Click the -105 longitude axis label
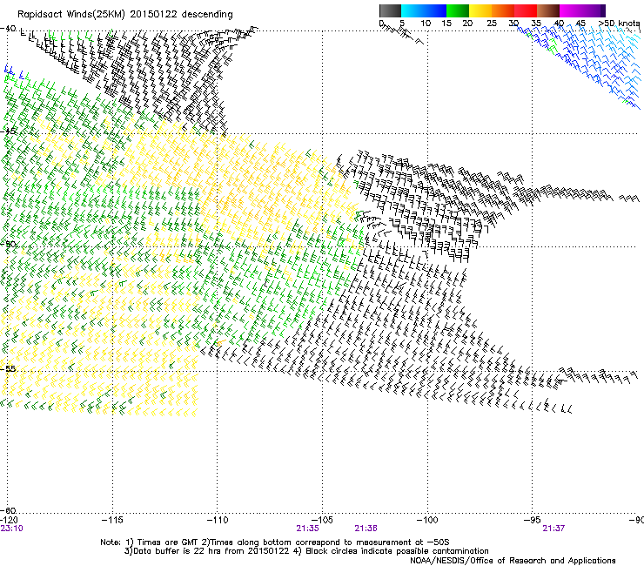 point(322,520)
